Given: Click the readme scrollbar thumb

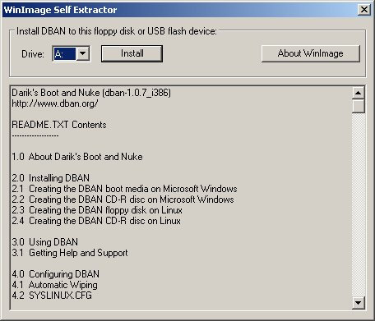Looking at the screenshot, I should [358, 106].
